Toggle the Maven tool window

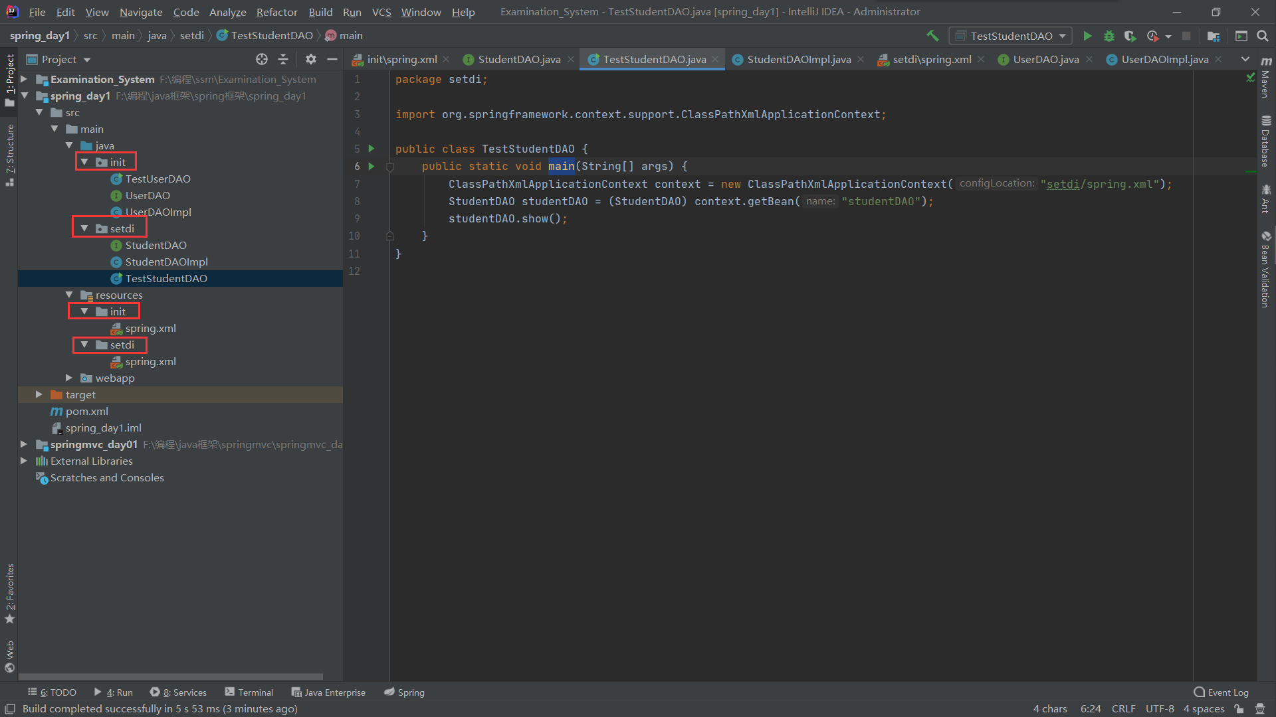(x=1266, y=78)
